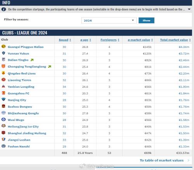Click the Dalian Yingbo club crest
This screenshot has width=194, height=170.
coord(3,59)
